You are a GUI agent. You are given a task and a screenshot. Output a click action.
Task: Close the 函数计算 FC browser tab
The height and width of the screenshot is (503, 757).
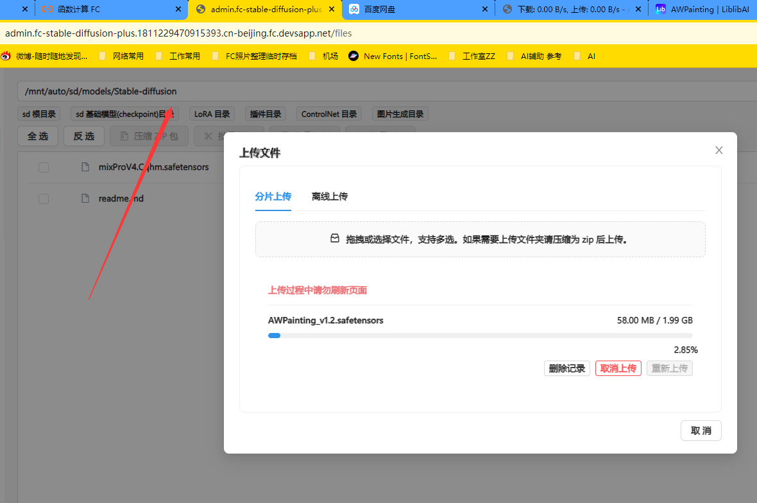(178, 9)
